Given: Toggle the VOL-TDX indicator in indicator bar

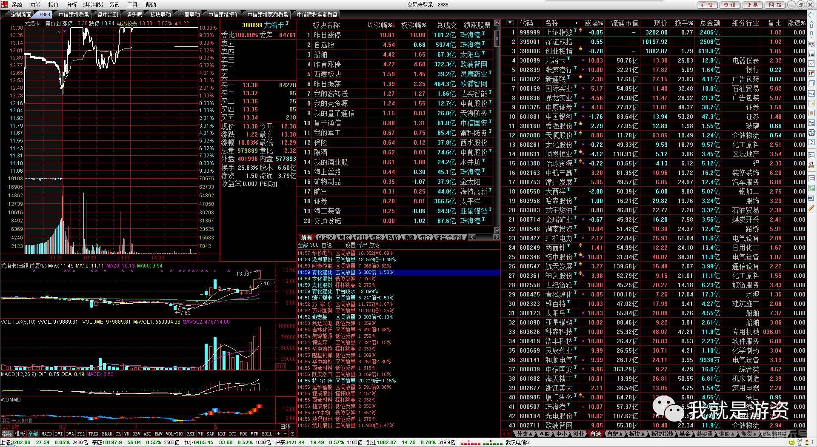Looking at the screenshot, I should pyautogui.click(x=174, y=434).
